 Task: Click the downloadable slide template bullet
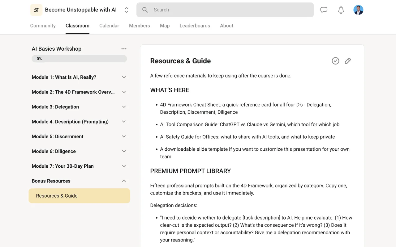click(255, 153)
